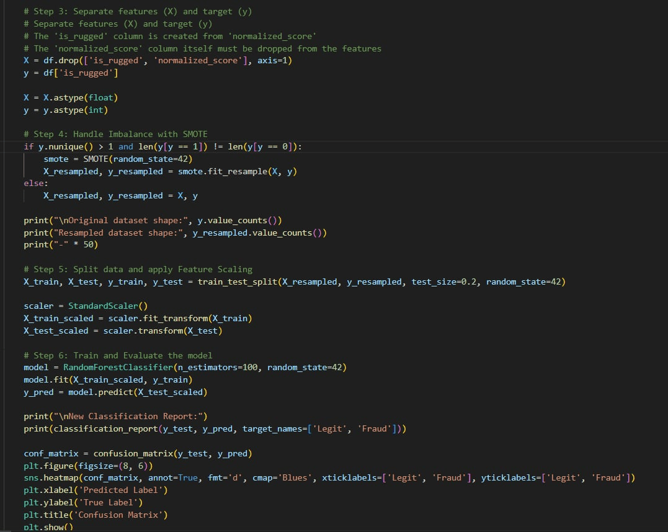Viewport: 668px width, 532px height.
Task: Click the 'xticklabels=' argument
Action: coord(352,478)
